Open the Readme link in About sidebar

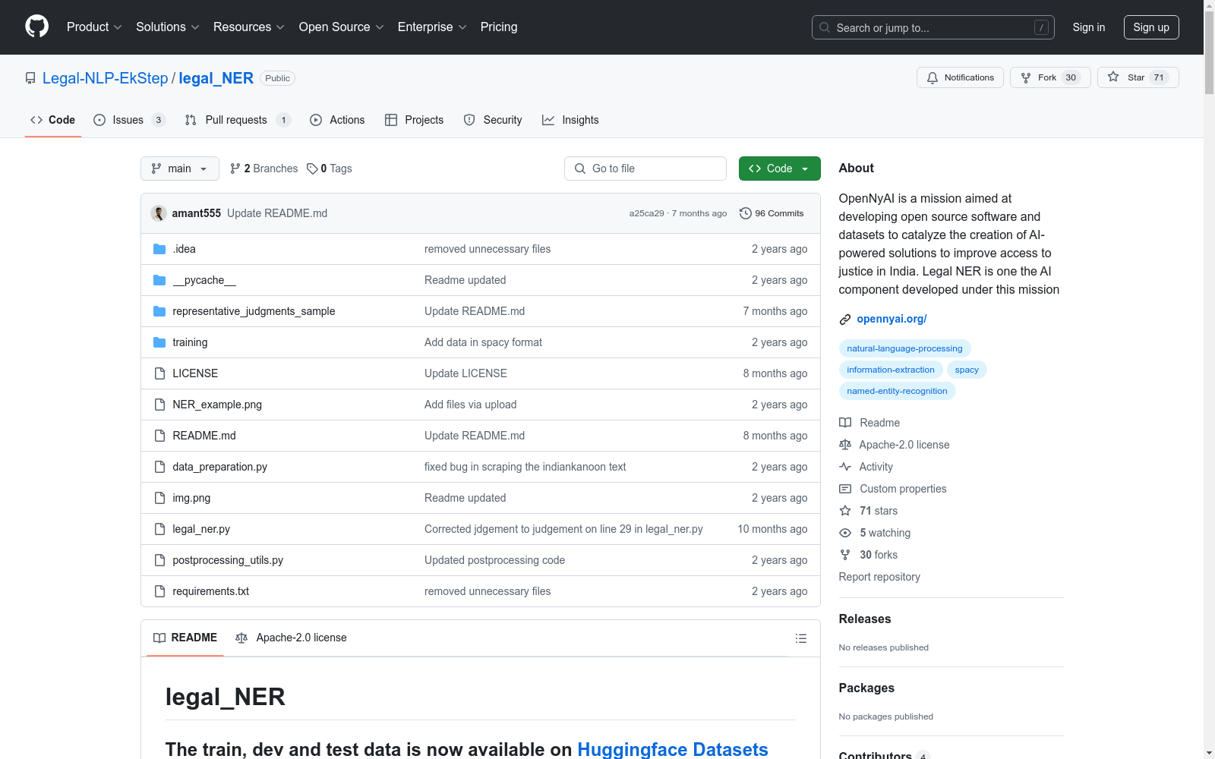click(869, 423)
